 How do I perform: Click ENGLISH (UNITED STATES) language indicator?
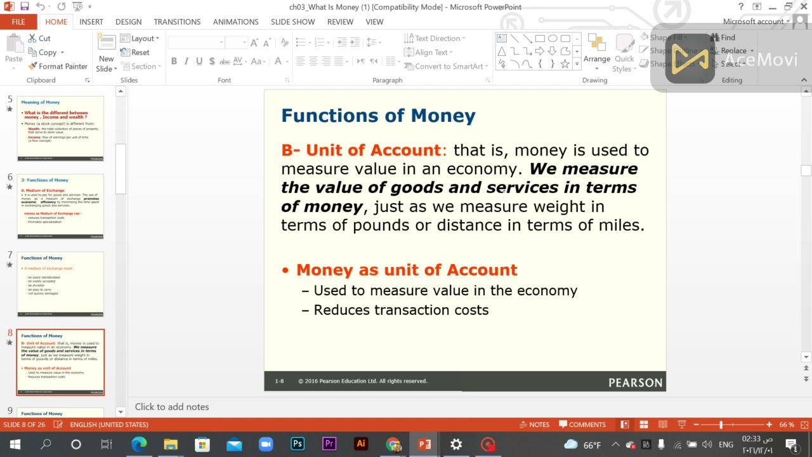point(108,425)
